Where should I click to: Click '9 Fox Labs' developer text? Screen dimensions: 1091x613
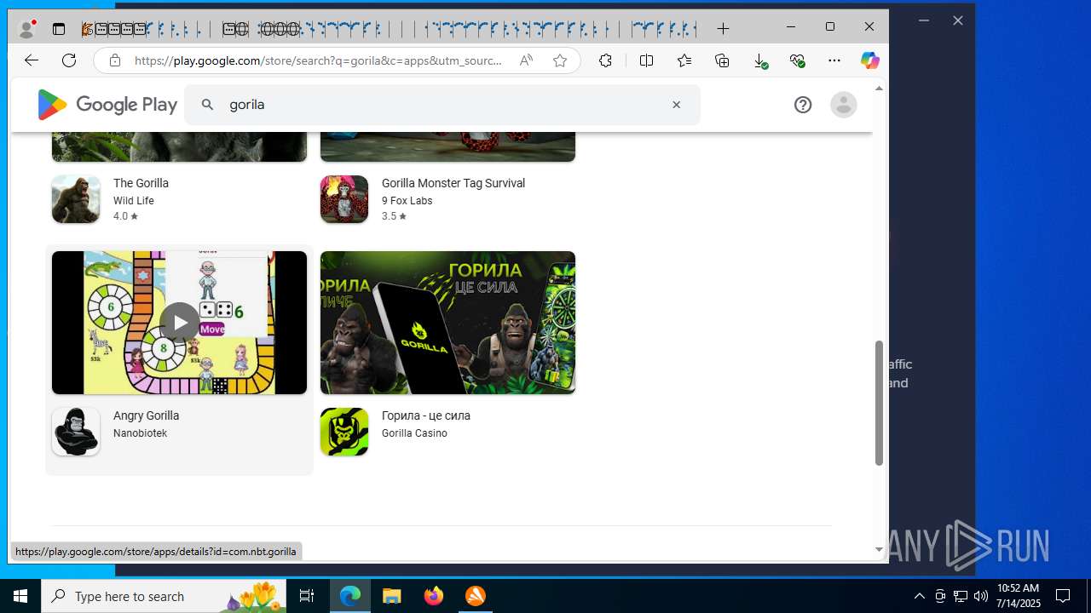pyautogui.click(x=407, y=201)
